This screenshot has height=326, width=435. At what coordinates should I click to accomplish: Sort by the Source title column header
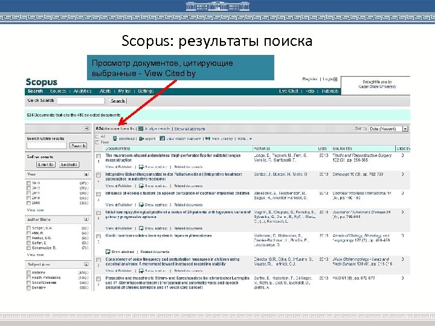click(343, 149)
